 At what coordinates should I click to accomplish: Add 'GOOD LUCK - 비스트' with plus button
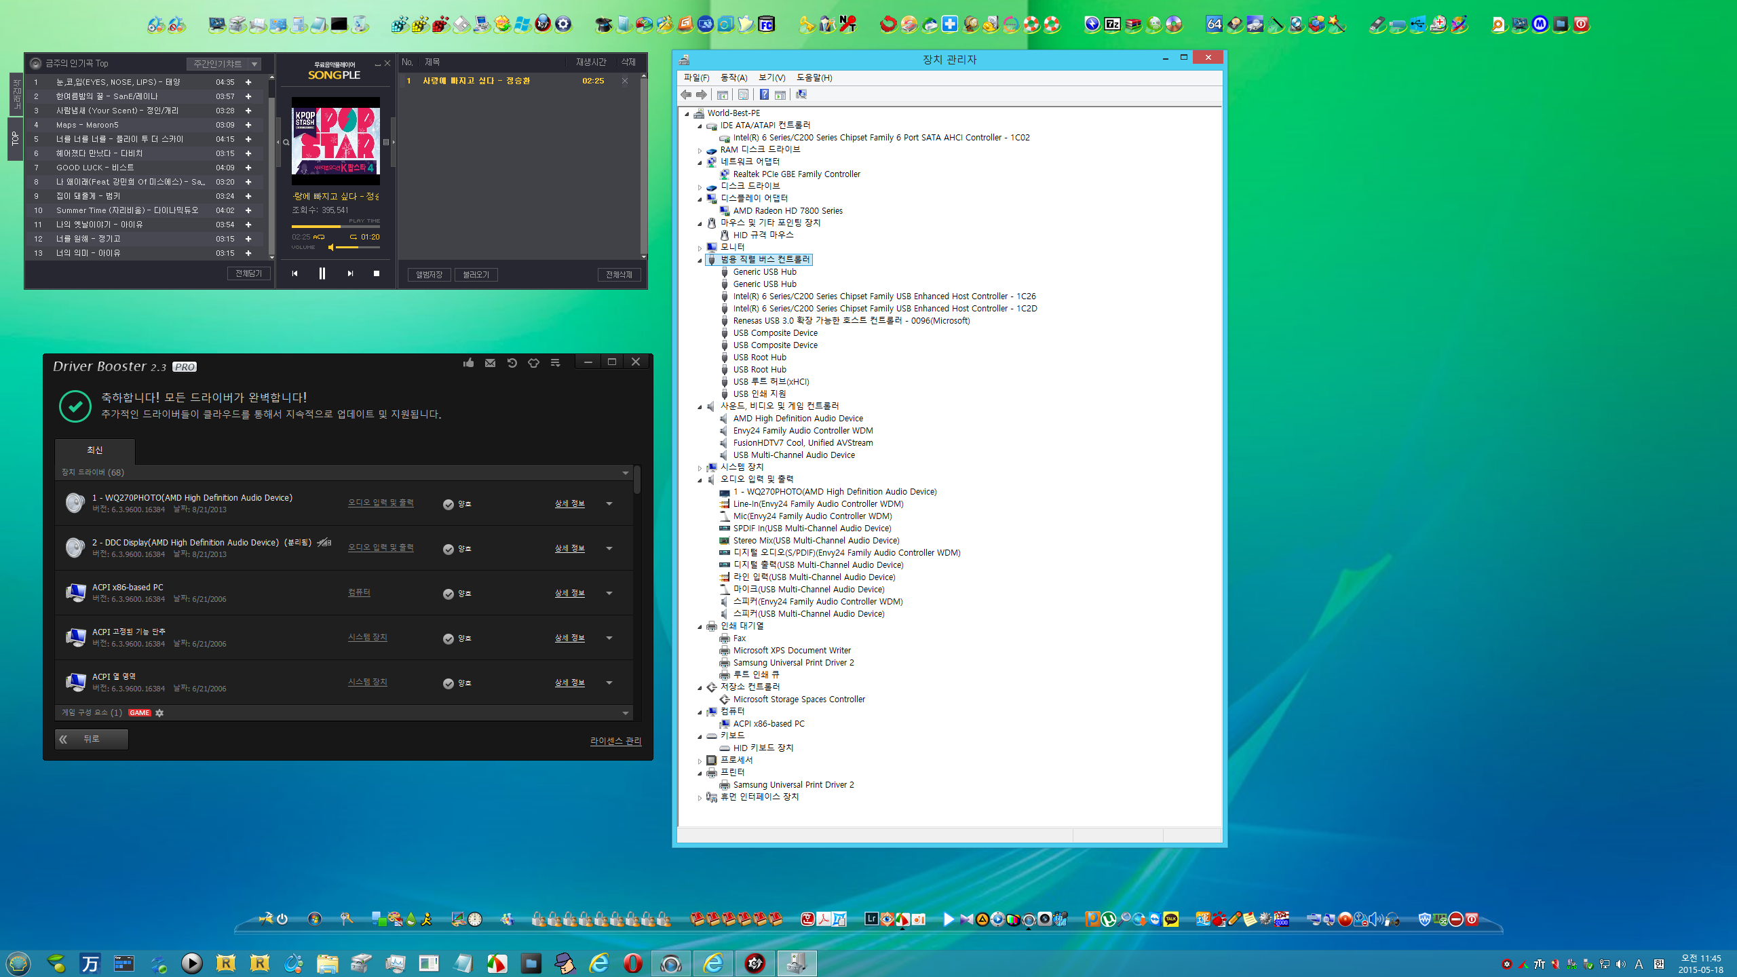click(248, 168)
